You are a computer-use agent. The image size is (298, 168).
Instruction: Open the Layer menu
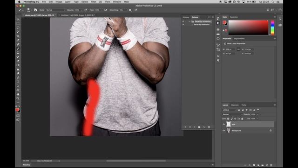[x=68, y=2]
